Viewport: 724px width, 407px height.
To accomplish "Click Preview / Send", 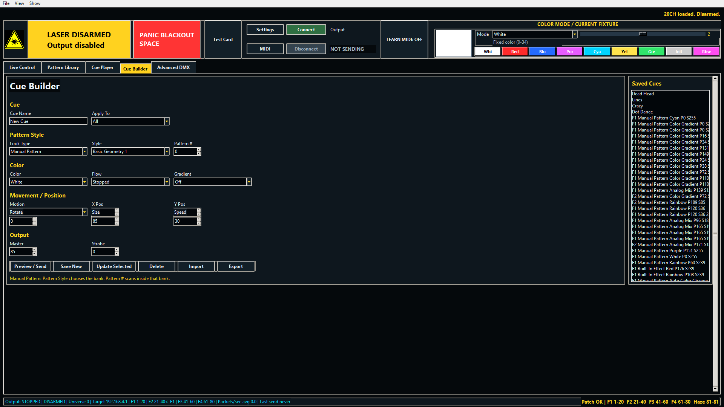I will (x=30, y=266).
